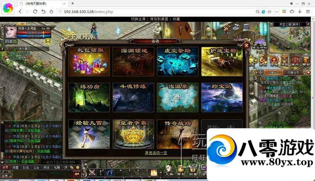The height and width of the screenshot is (181, 315).
Task: Click 切换全屏 to toggle fullscreen
Action: pos(138,19)
